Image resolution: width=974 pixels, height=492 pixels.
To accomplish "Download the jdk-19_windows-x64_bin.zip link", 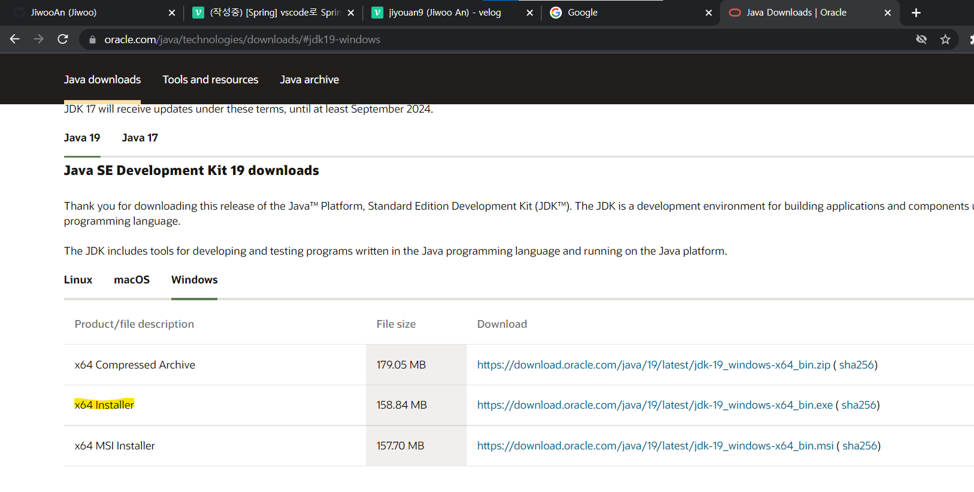I will point(654,365).
